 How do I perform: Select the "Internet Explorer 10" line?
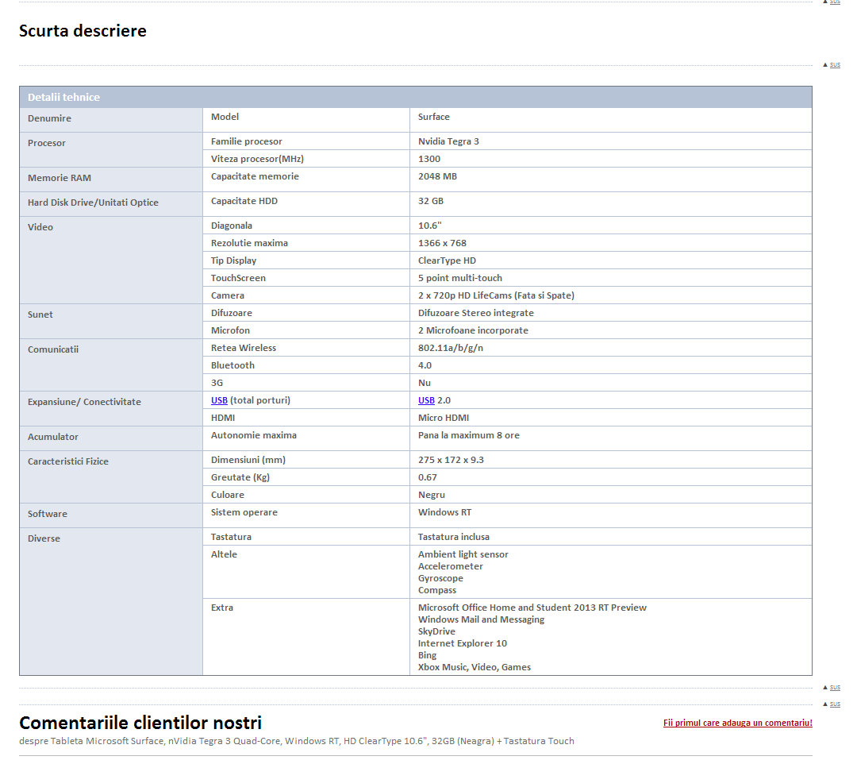tap(463, 644)
